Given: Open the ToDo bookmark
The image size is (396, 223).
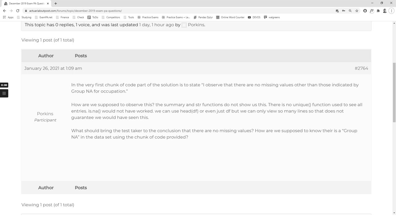Looking at the screenshot, I should point(93,17).
